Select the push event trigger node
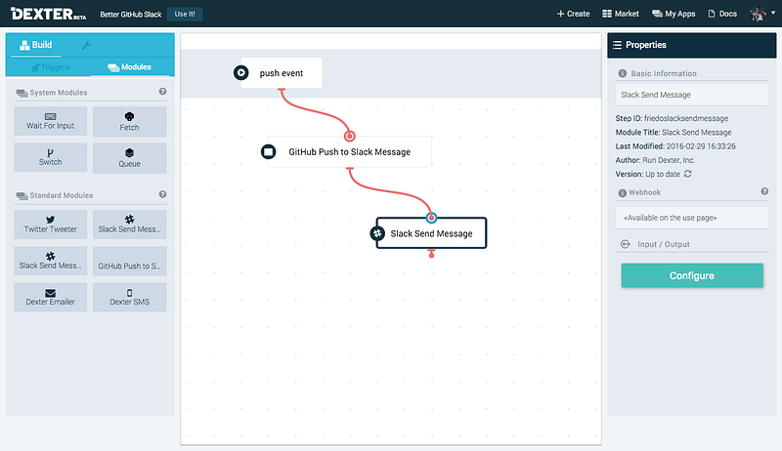The width and height of the screenshot is (782, 451). [282, 72]
